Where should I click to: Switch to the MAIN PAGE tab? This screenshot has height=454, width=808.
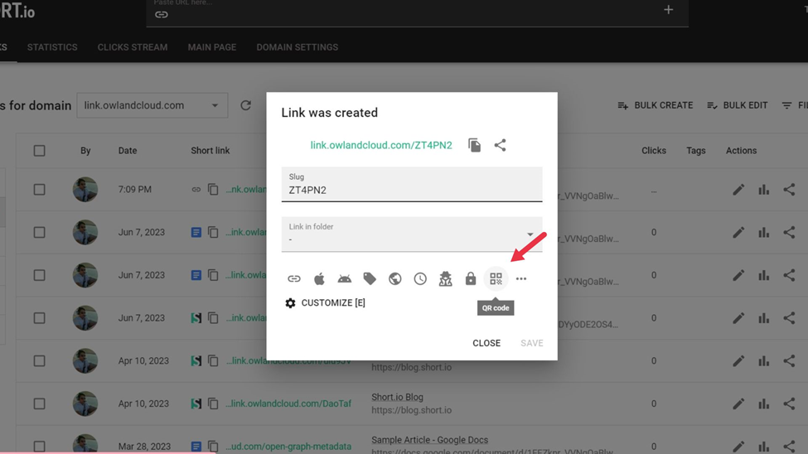[x=212, y=47]
